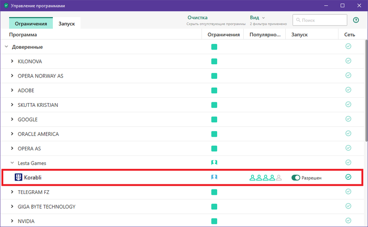Click the blue restrictions icon in the Korabli row

click(x=214, y=177)
